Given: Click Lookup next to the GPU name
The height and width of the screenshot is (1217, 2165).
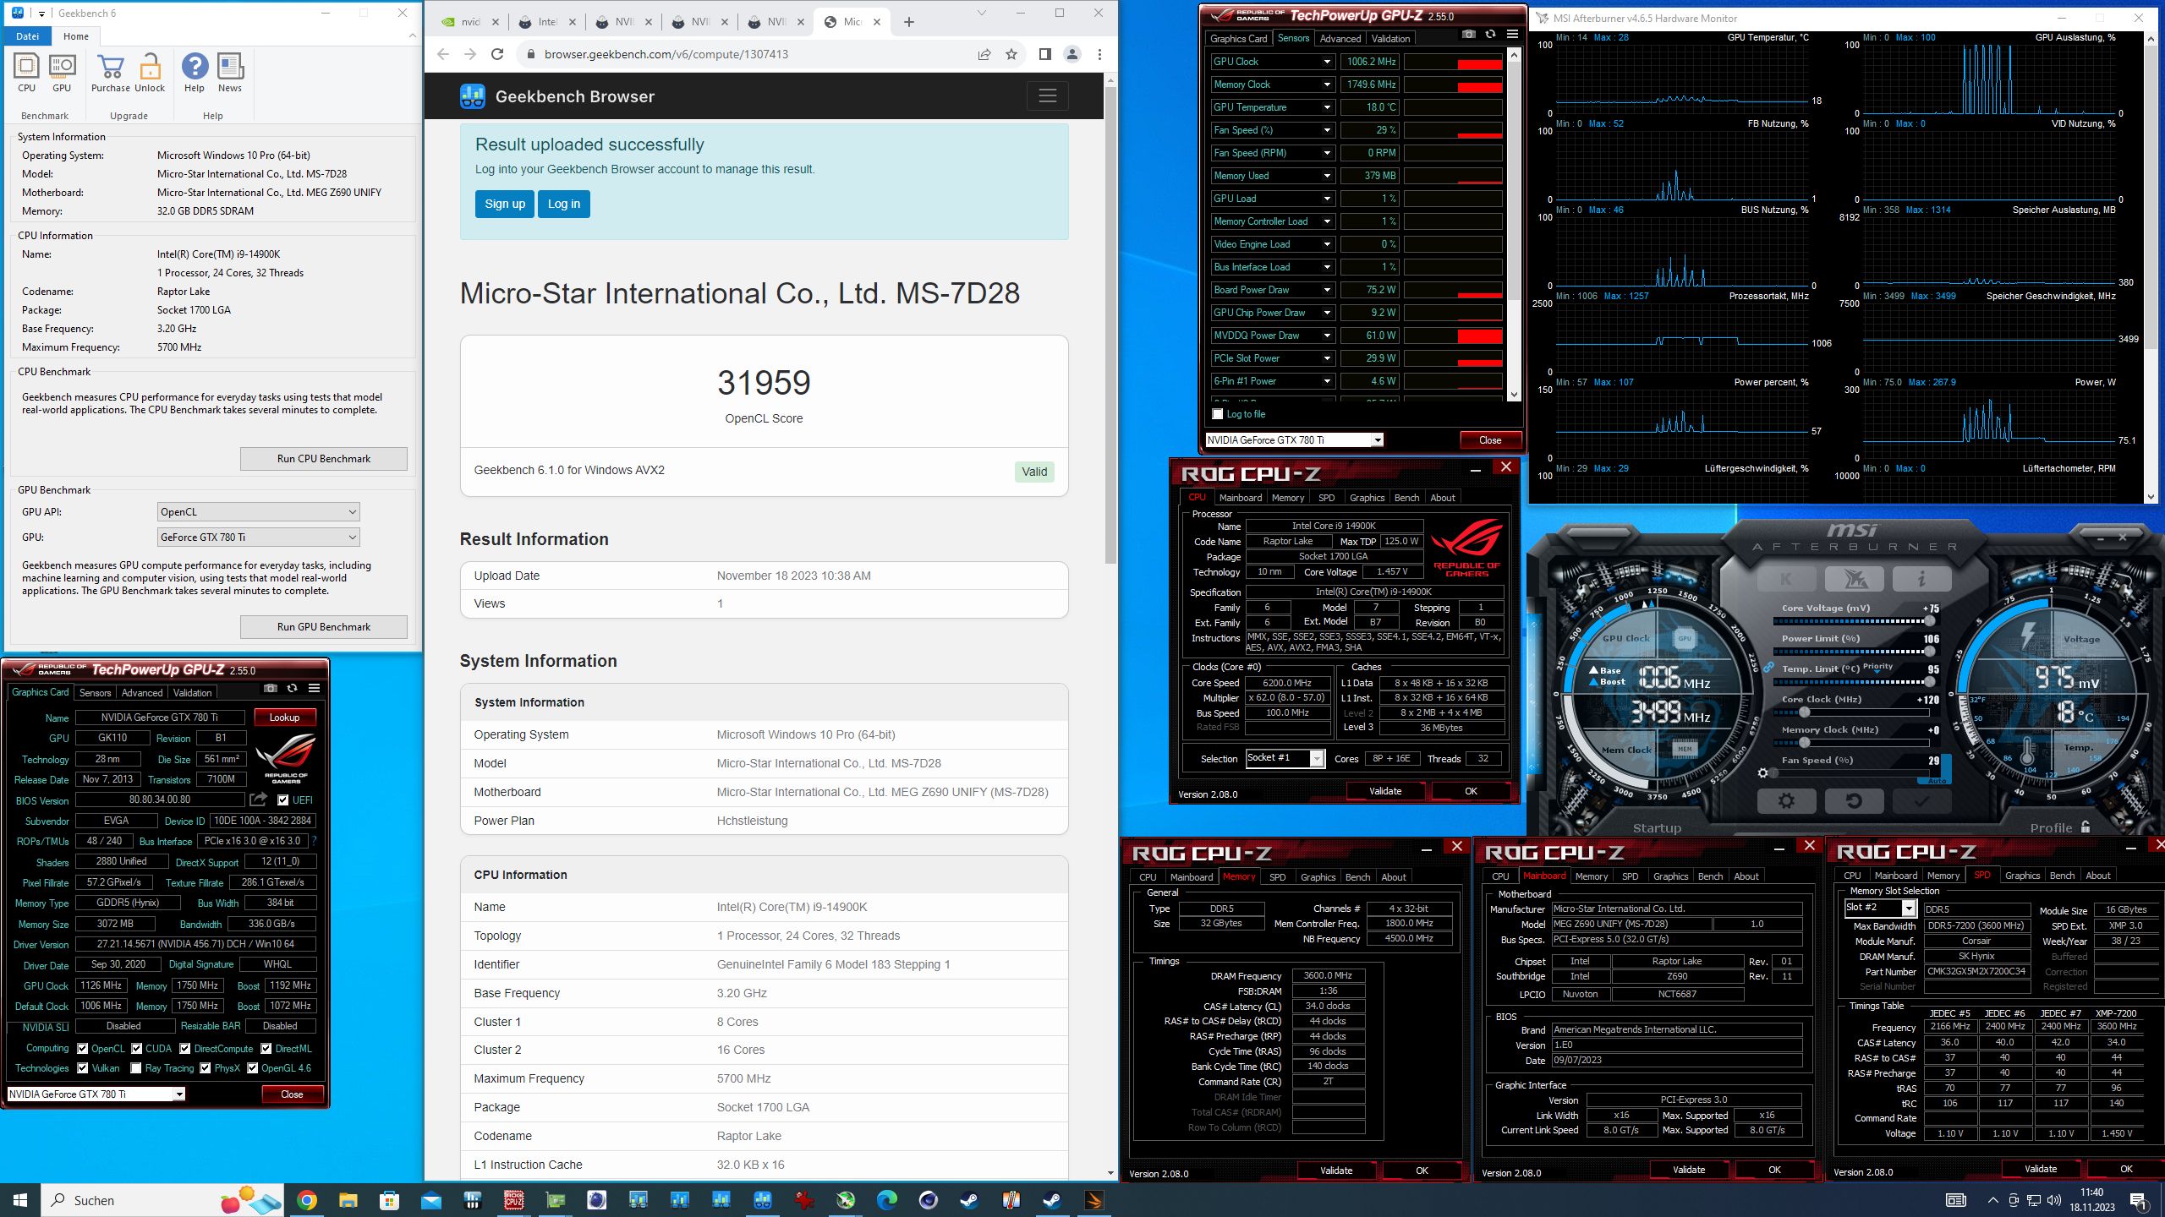Looking at the screenshot, I should point(285,718).
